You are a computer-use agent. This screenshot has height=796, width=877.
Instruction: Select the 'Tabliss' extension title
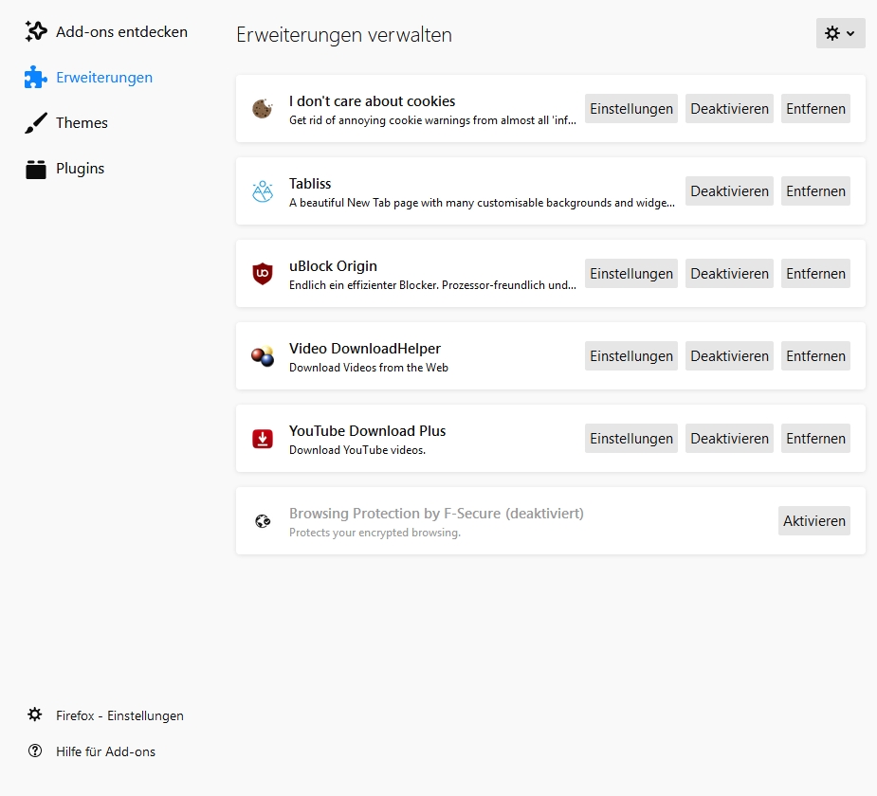(x=310, y=183)
